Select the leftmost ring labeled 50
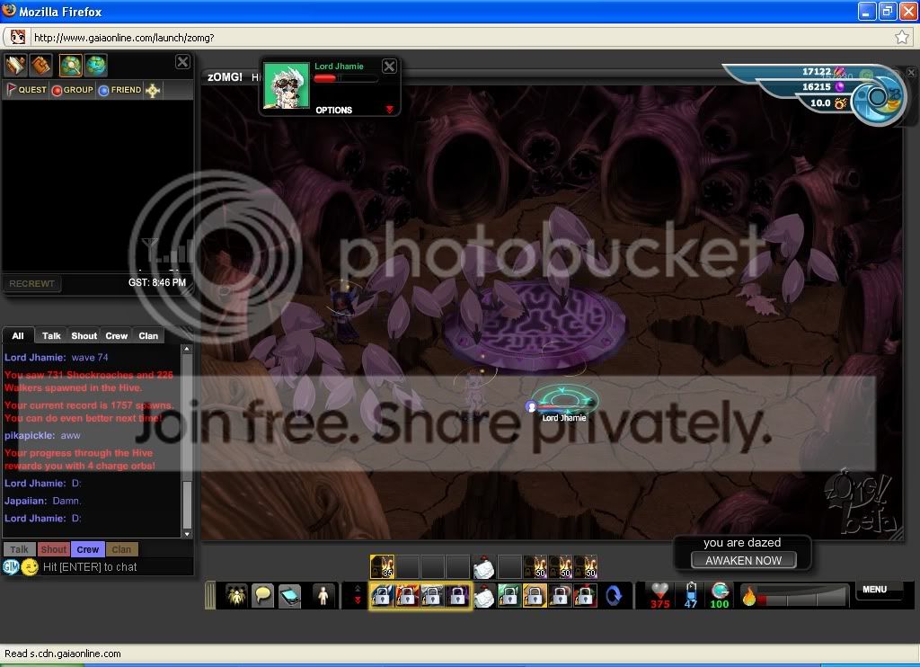The width and height of the screenshot is (920, 667). click(535, 566)
